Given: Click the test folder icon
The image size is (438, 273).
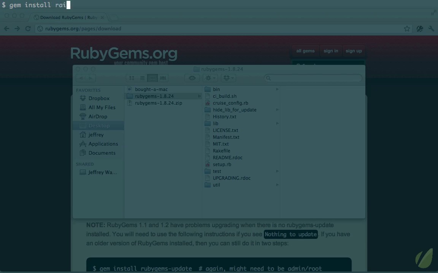Looking at the screenshot, I should point(208,171).
